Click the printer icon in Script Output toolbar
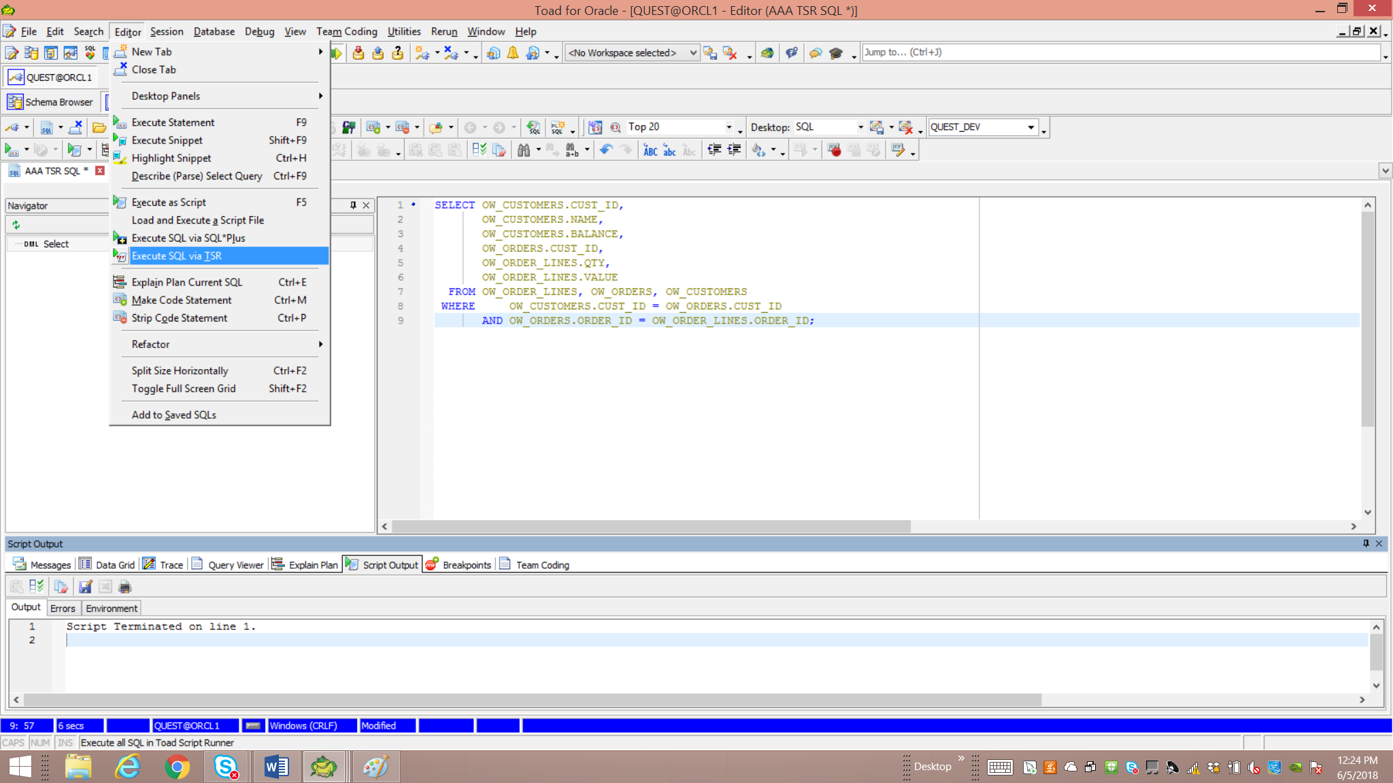Screen dimensions: 1393x783 tap(124, 587)
